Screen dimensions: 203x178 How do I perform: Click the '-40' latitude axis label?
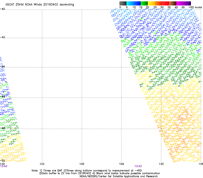coord(2,9)
